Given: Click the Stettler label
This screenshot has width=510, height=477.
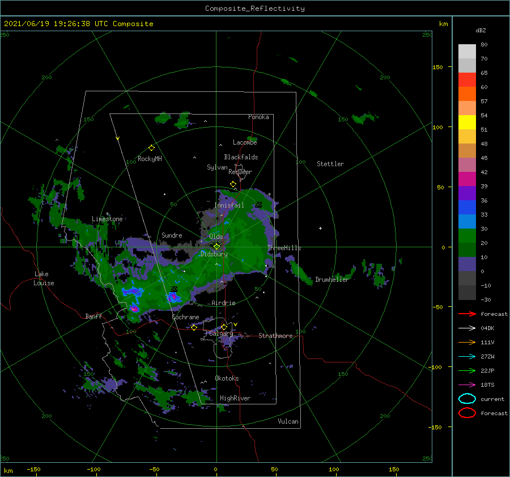Looking at the screenshot, I should click(x=330, y=164).
